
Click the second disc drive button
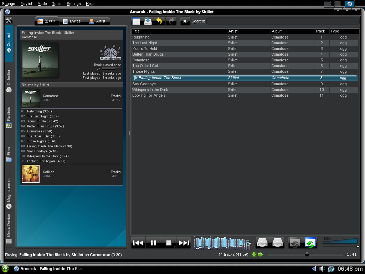277,243
